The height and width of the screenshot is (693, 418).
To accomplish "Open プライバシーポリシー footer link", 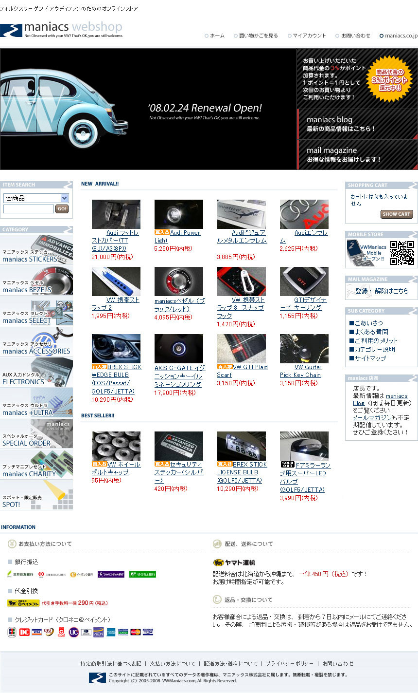I will click(x=290, y=663).
